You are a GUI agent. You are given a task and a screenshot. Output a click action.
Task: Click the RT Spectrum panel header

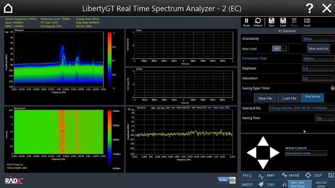[x=287, y=31]
